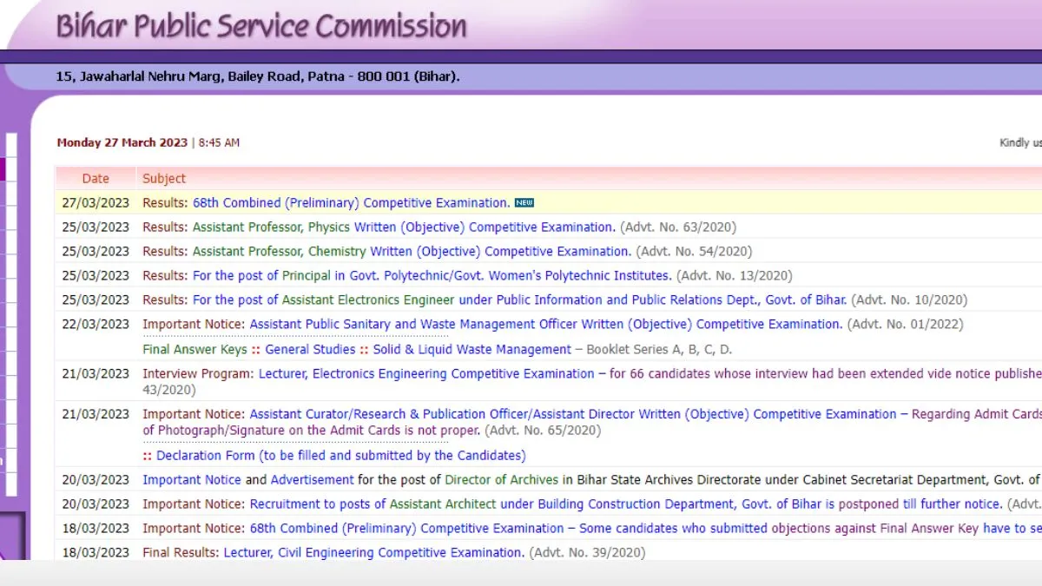This screenshot has width=1042, height=586.
Task: Click the NEW badge beside 68th Combined results
Action: 524,203
